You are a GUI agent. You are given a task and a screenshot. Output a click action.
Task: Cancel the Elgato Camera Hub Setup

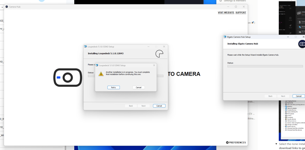click(x=298, y=96)
